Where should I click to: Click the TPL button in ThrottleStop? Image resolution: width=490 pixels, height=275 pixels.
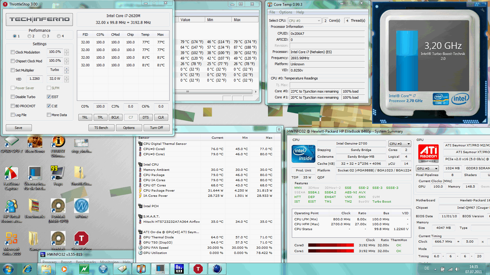pos(100,117)
